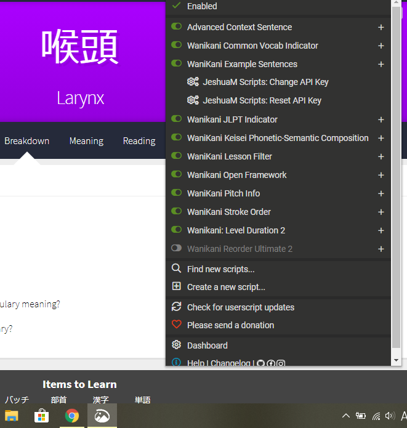Choose Find new scripts...
Screen dimensions: 407x428
(220, 269)
